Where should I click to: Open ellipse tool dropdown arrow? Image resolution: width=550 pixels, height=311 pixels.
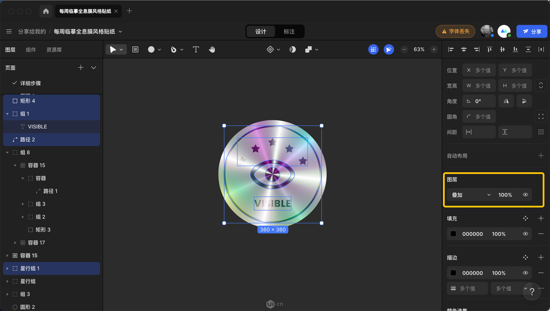(x=159, y=50)
